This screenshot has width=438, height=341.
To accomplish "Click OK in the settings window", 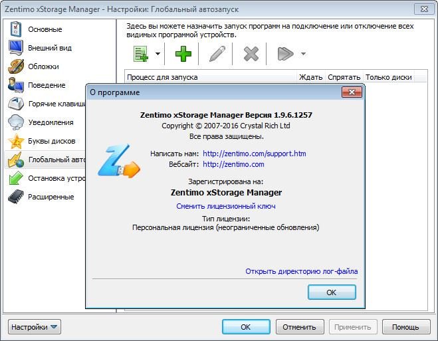I will 246,327.
